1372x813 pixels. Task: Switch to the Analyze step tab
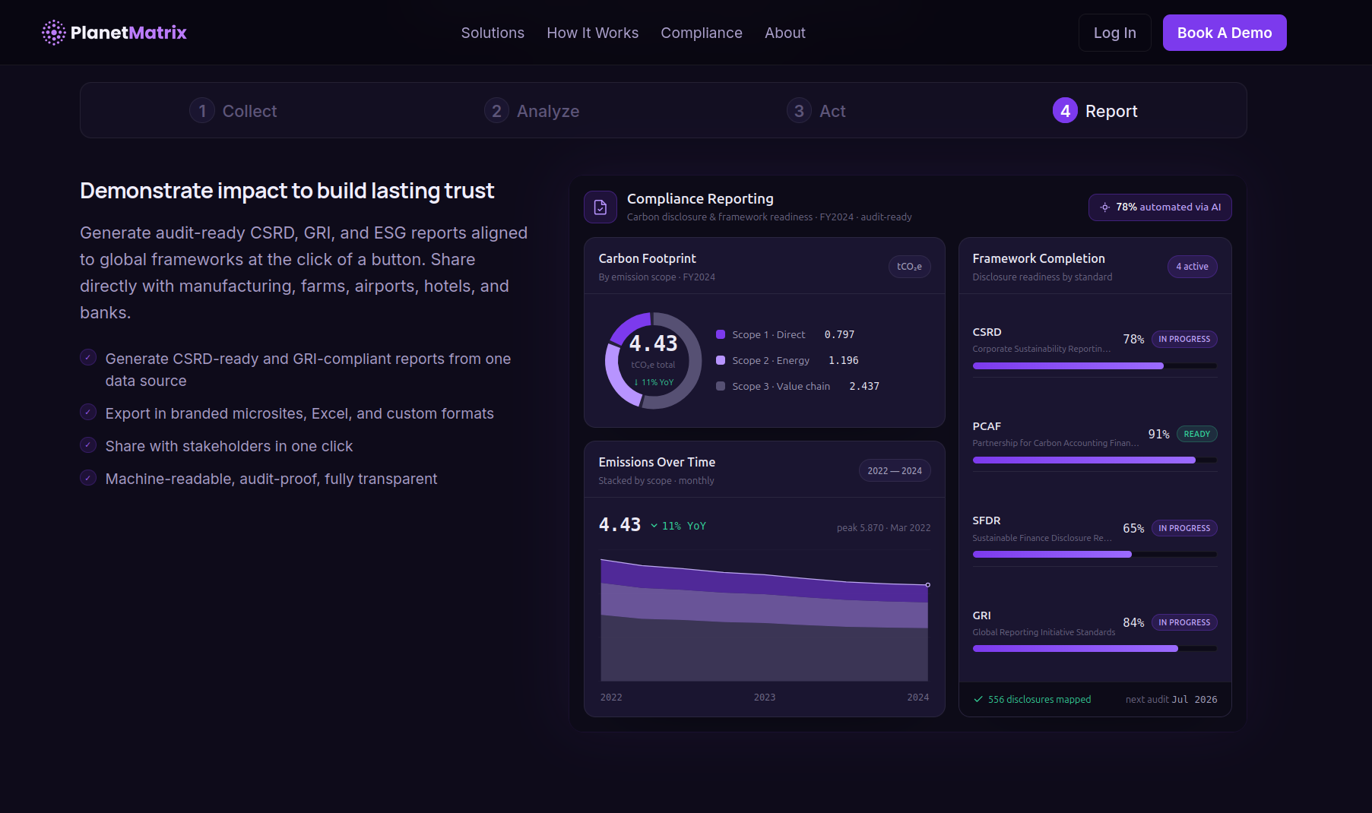[x=531, y=111]
